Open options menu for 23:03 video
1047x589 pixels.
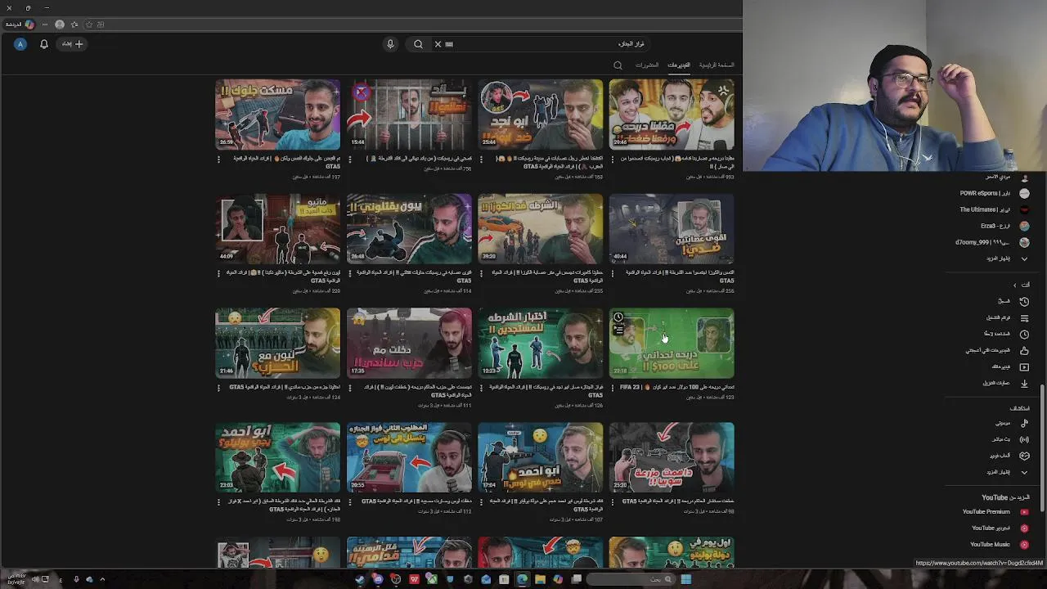218,502
